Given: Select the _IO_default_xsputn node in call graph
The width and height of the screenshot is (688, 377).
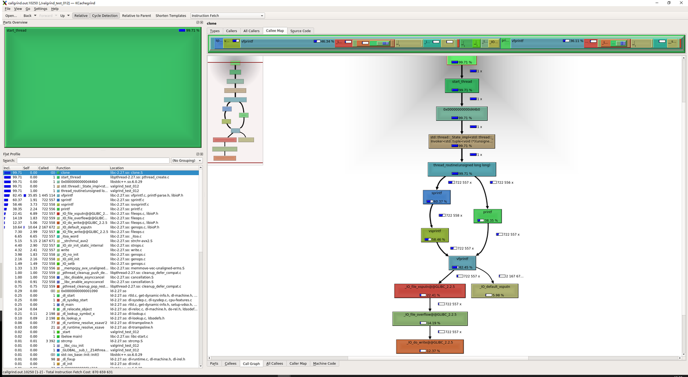Looking at the screenshot, I should click(x=494, y=291).
